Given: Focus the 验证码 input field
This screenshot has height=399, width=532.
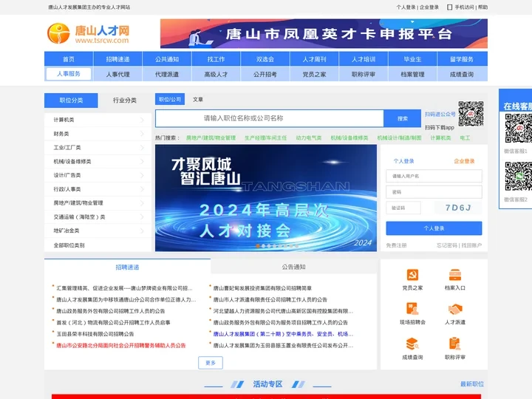Looking at the screenshot, I should point(403,208).
